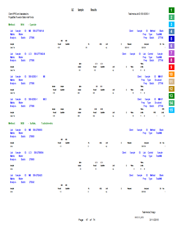Click the Page 47 of 74 indicator
Screen dimensions: 175x227
[x=87, y=220]
